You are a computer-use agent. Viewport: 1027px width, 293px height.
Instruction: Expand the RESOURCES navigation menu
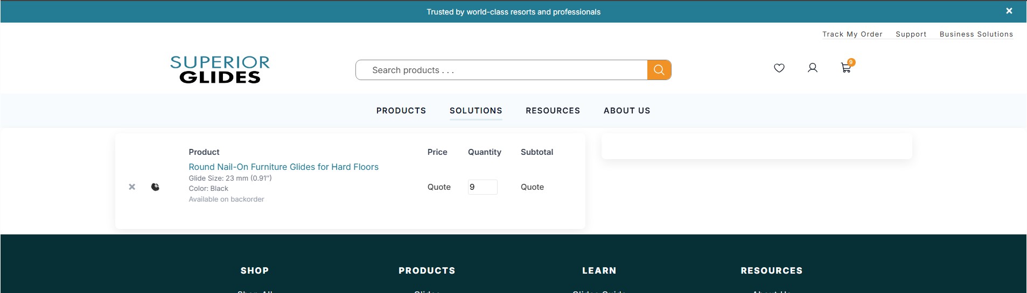pyautogui.click(x=553, y=111)
